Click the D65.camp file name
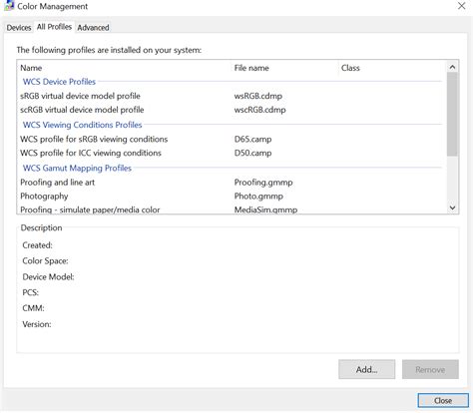The width and height of the screenshot is (473, 413). point(252,139)
